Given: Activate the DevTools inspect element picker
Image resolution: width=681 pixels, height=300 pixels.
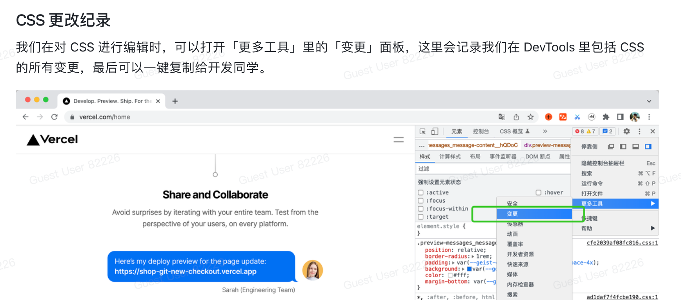Looking at the screenshot, I should pos(422,131).
